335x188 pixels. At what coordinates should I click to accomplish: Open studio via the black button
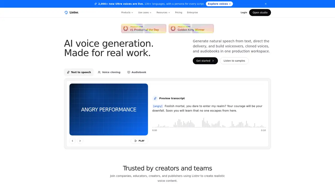coord(260,13)
